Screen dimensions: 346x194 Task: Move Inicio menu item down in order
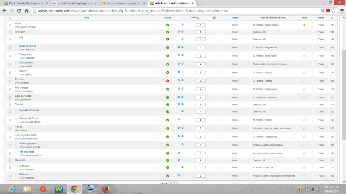182,25
